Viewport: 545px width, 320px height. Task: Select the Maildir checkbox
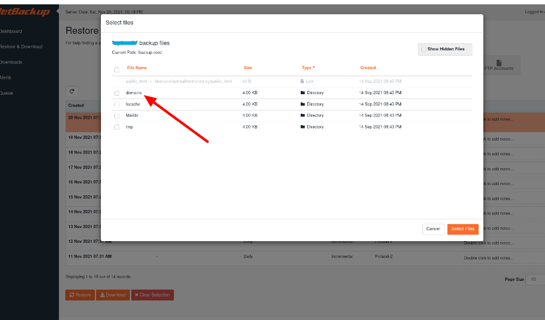point(117,116)
